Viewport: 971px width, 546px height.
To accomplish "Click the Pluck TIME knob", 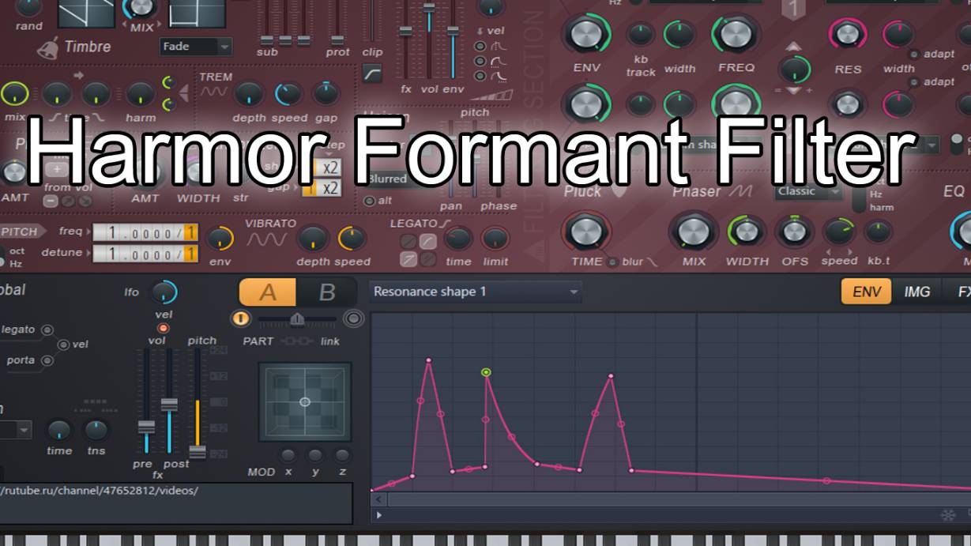I will [585, 232].
